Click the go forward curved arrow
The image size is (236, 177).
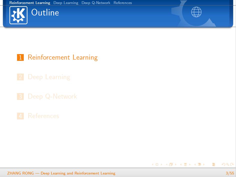pyautogui.click(x=232, y=164)
